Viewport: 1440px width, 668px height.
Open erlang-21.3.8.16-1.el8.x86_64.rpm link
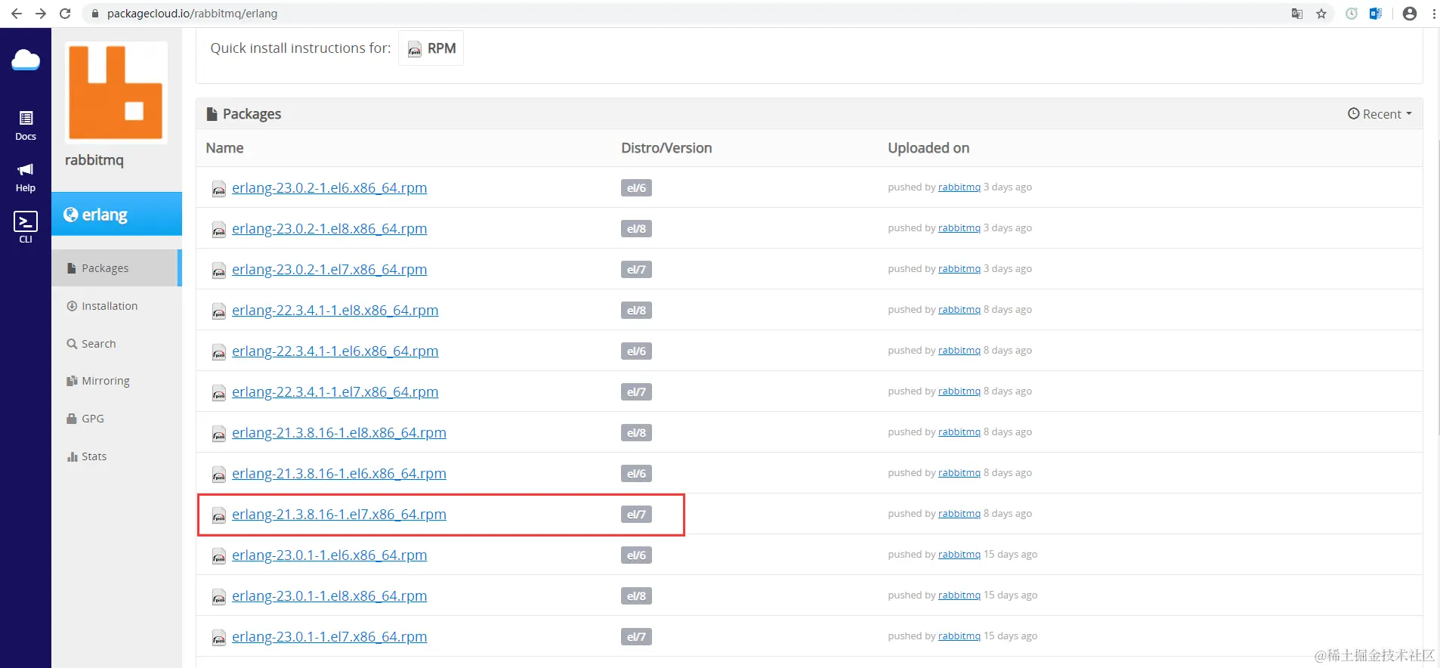pos(339,433)
